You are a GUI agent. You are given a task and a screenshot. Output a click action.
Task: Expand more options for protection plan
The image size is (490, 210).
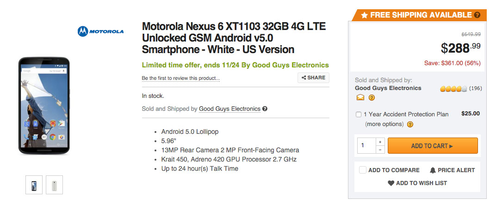384,124
